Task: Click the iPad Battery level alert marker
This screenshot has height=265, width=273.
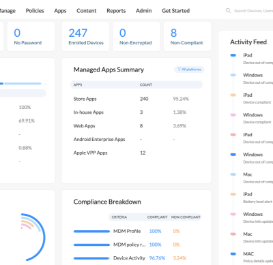Action: 233,194
